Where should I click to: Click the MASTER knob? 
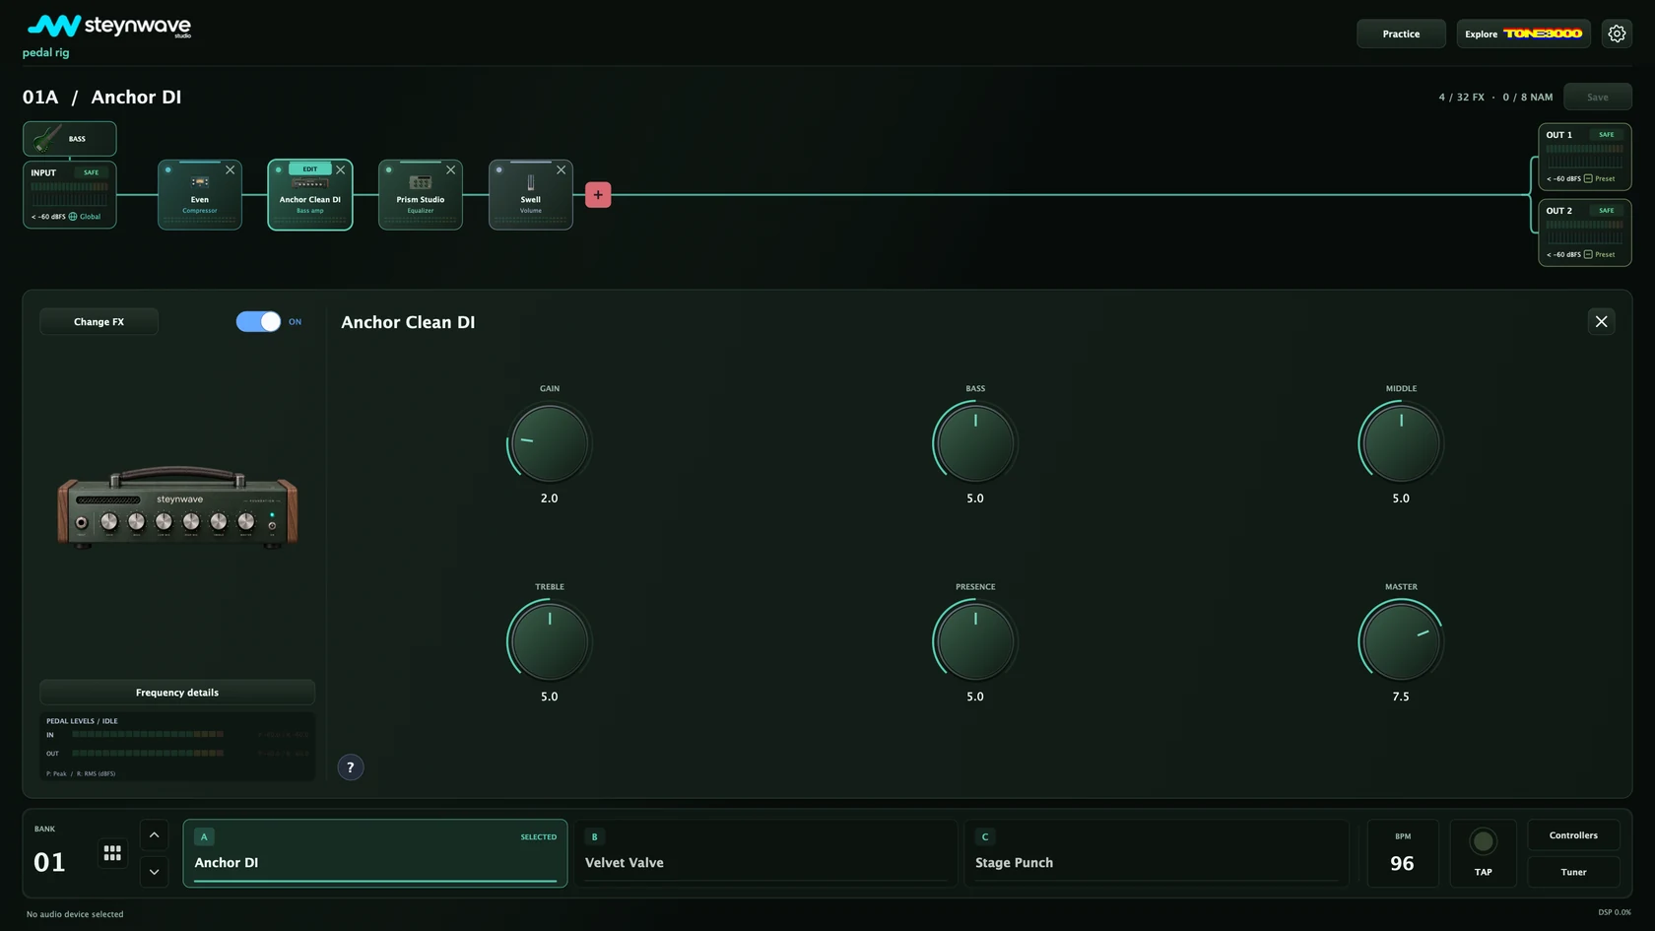[x=1401, y=641]
